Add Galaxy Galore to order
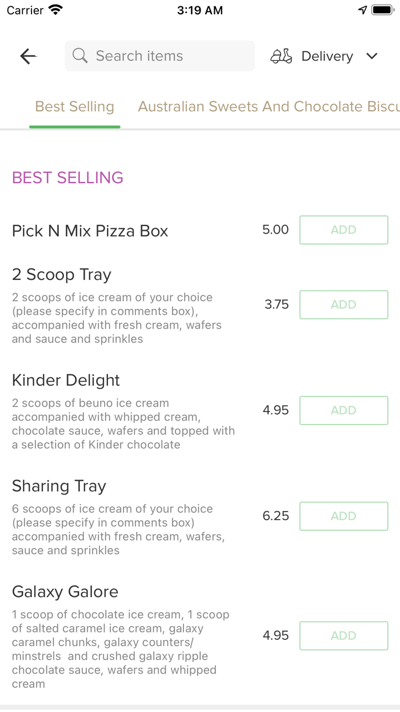 (x=343, y=636)
